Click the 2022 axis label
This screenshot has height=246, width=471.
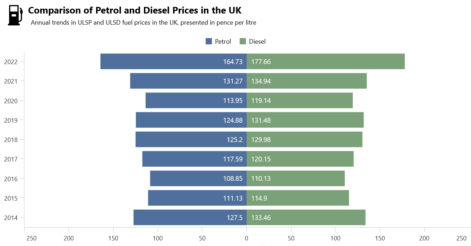point(11,62)
